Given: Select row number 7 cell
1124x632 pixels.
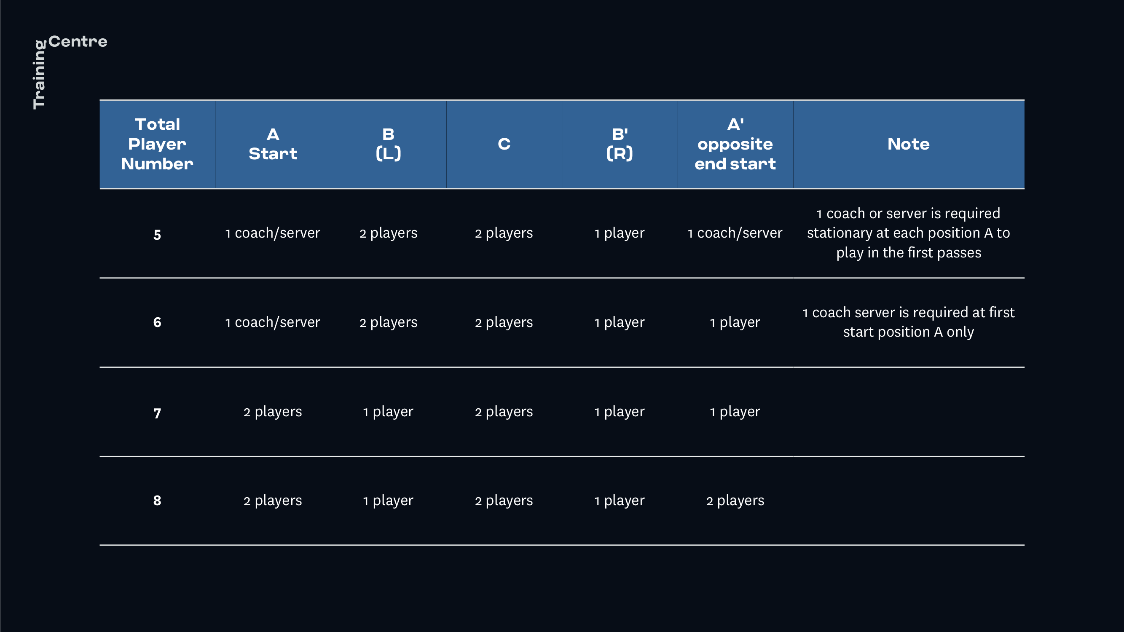Looking at the screenshot, I should point(157,412).
